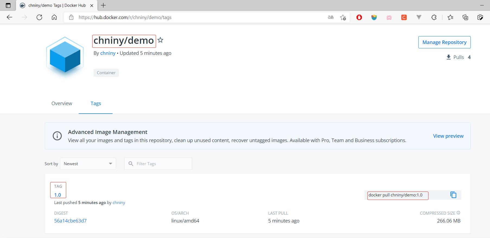The width and height of the screenshot is (490, 238).
Task: Click the translate page icon
Action: 330,17
